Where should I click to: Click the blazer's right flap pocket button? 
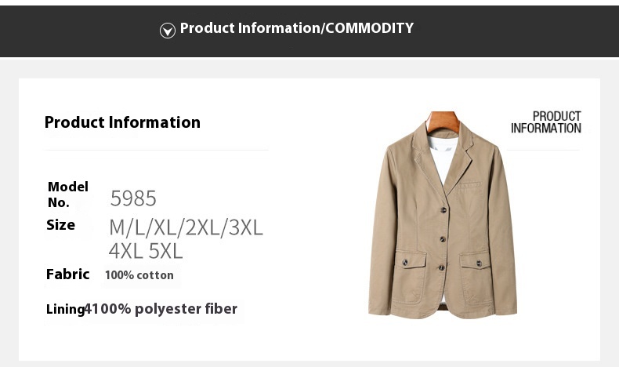(x=477, y=263)
